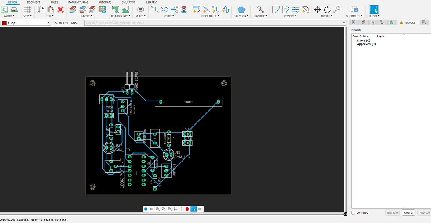Screen dimensions: 431x223
Task: Click the red Top layer color swatch
Action: click(x=4, y=23)
